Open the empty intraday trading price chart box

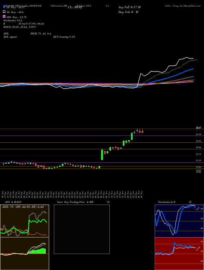tap(82, 229)
